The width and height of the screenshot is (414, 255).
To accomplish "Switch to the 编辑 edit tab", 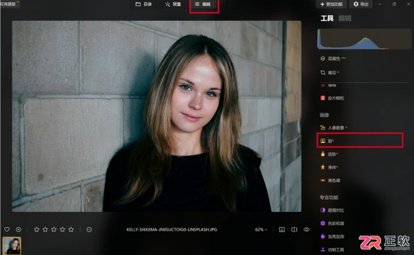I will tap(203, 4).
